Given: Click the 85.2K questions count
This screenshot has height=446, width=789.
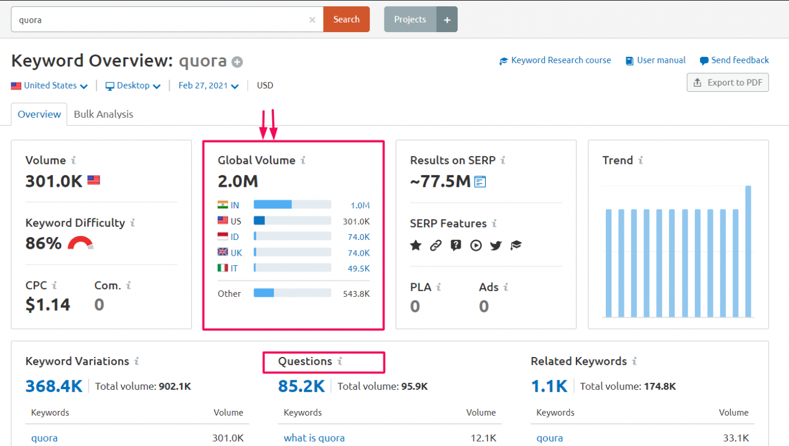Looking at the screenshot, I should (x=302, y=386).
